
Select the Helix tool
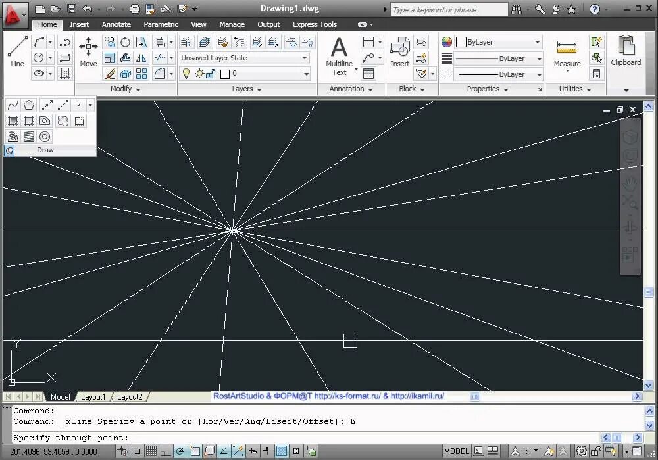(x=29, y=137)
